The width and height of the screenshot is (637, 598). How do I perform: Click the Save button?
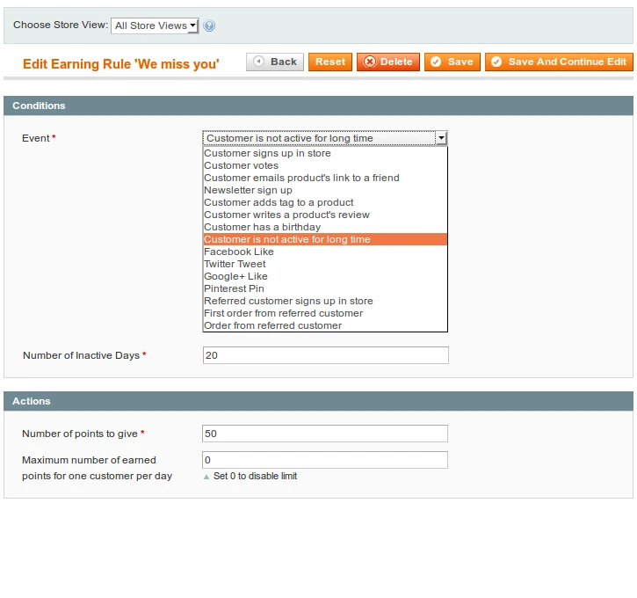[x=452, y=62]
